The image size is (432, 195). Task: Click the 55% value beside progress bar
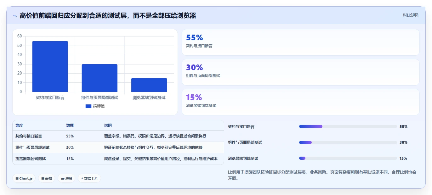click(403, 127)
